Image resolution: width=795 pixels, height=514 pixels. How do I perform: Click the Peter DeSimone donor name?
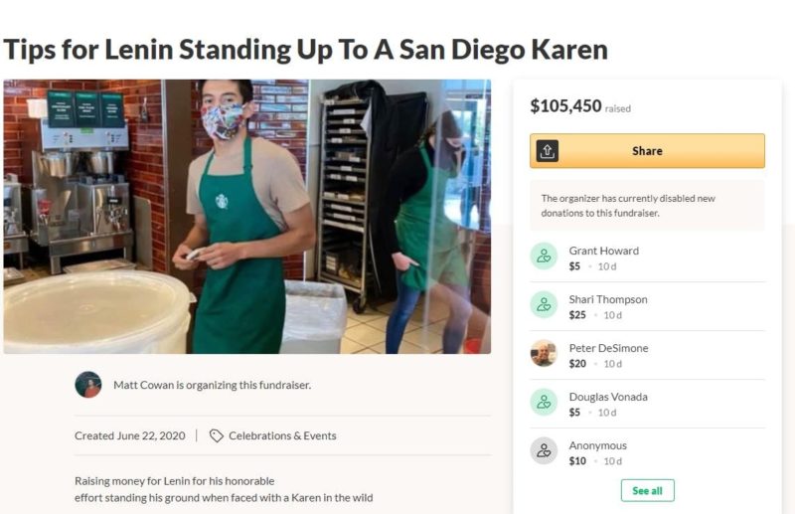coord(608,348)
